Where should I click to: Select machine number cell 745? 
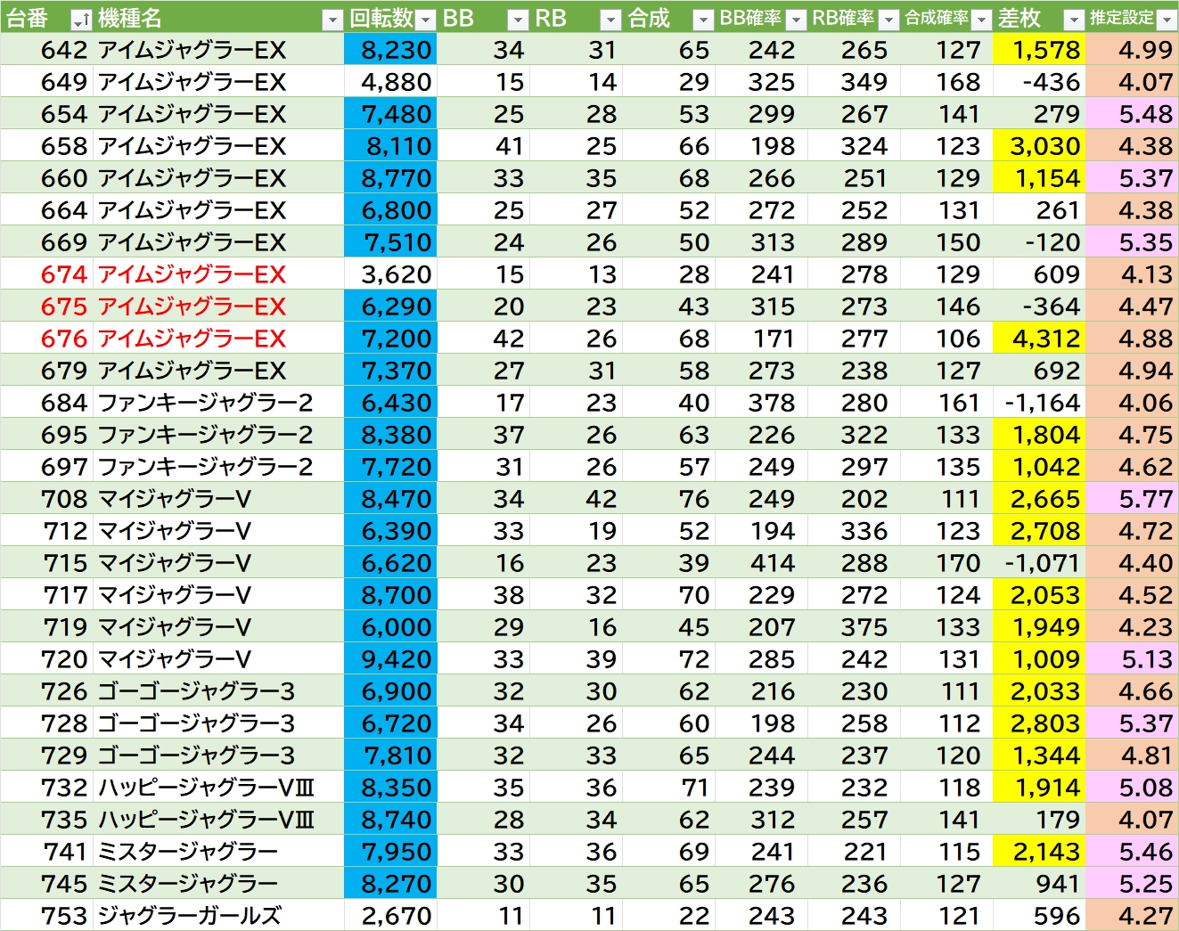tap(46, 884)
